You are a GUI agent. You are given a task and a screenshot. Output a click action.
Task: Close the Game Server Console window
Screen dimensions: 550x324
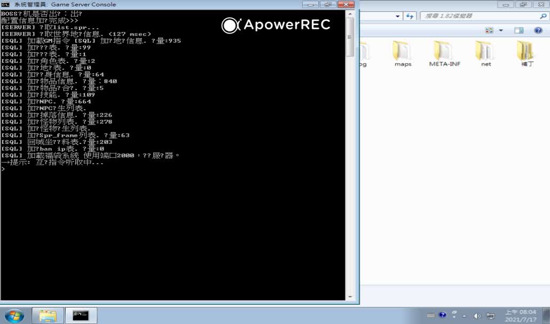tap(346, 5)
